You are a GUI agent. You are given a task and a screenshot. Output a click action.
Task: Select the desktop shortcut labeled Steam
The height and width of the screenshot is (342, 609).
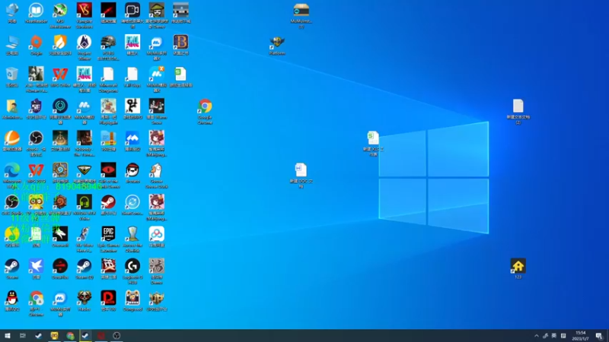[12, 267]
